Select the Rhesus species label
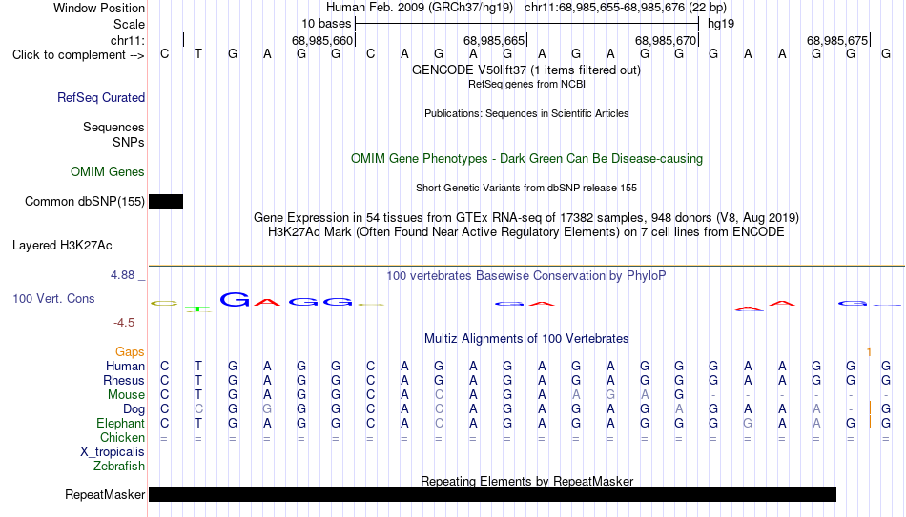This screenshot has width=906, height=517. tap(124, 381)
